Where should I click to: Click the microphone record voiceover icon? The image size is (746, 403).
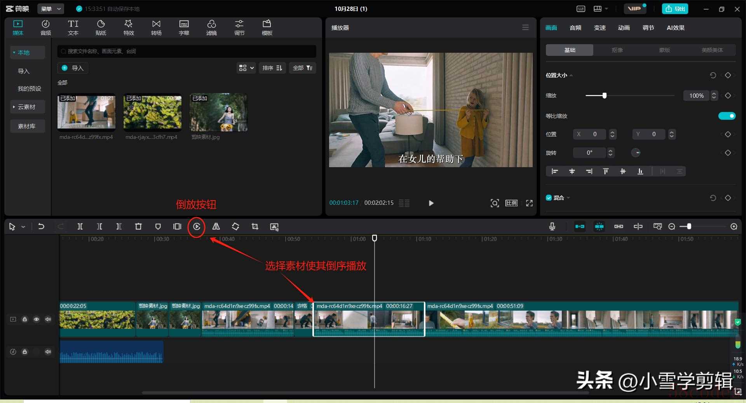(552, 227)
